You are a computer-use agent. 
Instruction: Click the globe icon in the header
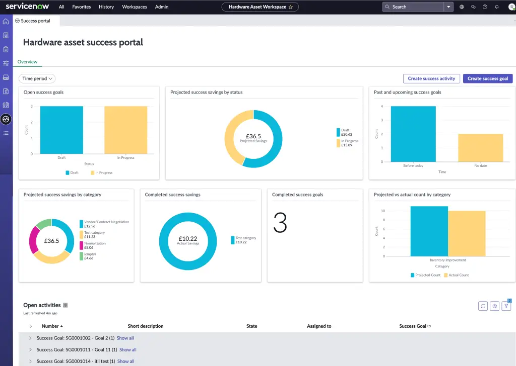(x=462, y=7)
